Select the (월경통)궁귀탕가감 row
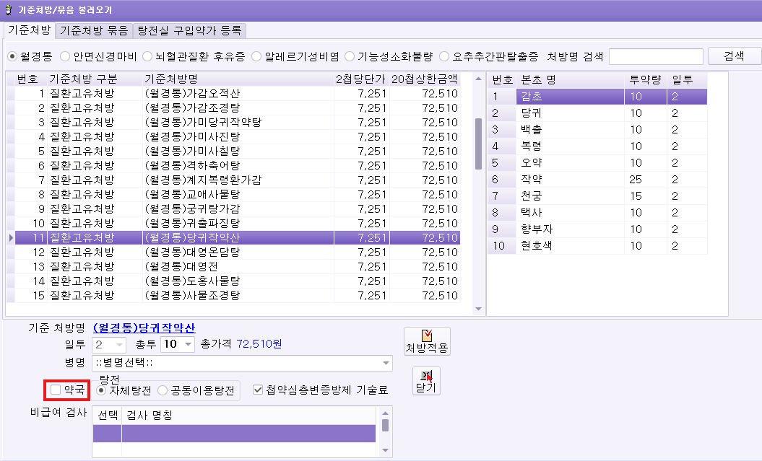 (237, 209)
